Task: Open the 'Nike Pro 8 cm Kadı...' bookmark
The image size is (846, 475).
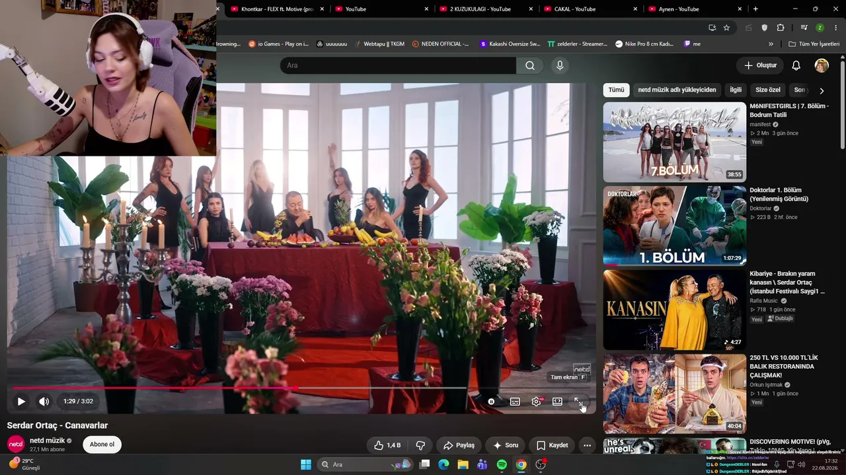Action: [x=644, y=44]
